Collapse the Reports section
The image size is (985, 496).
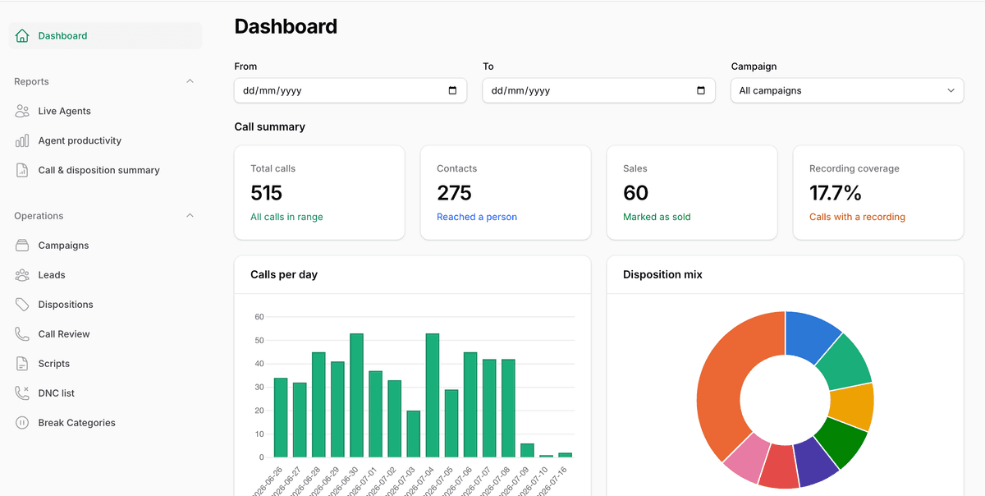pos(190,81)
